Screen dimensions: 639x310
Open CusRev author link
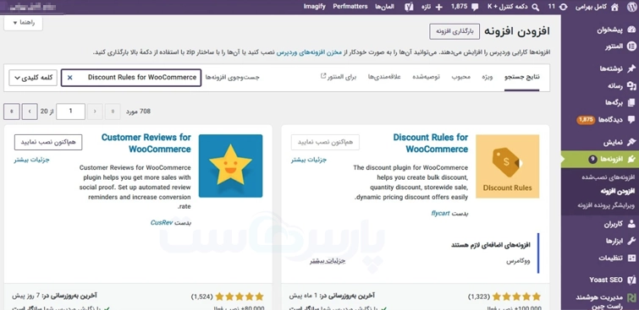point(162,222)
